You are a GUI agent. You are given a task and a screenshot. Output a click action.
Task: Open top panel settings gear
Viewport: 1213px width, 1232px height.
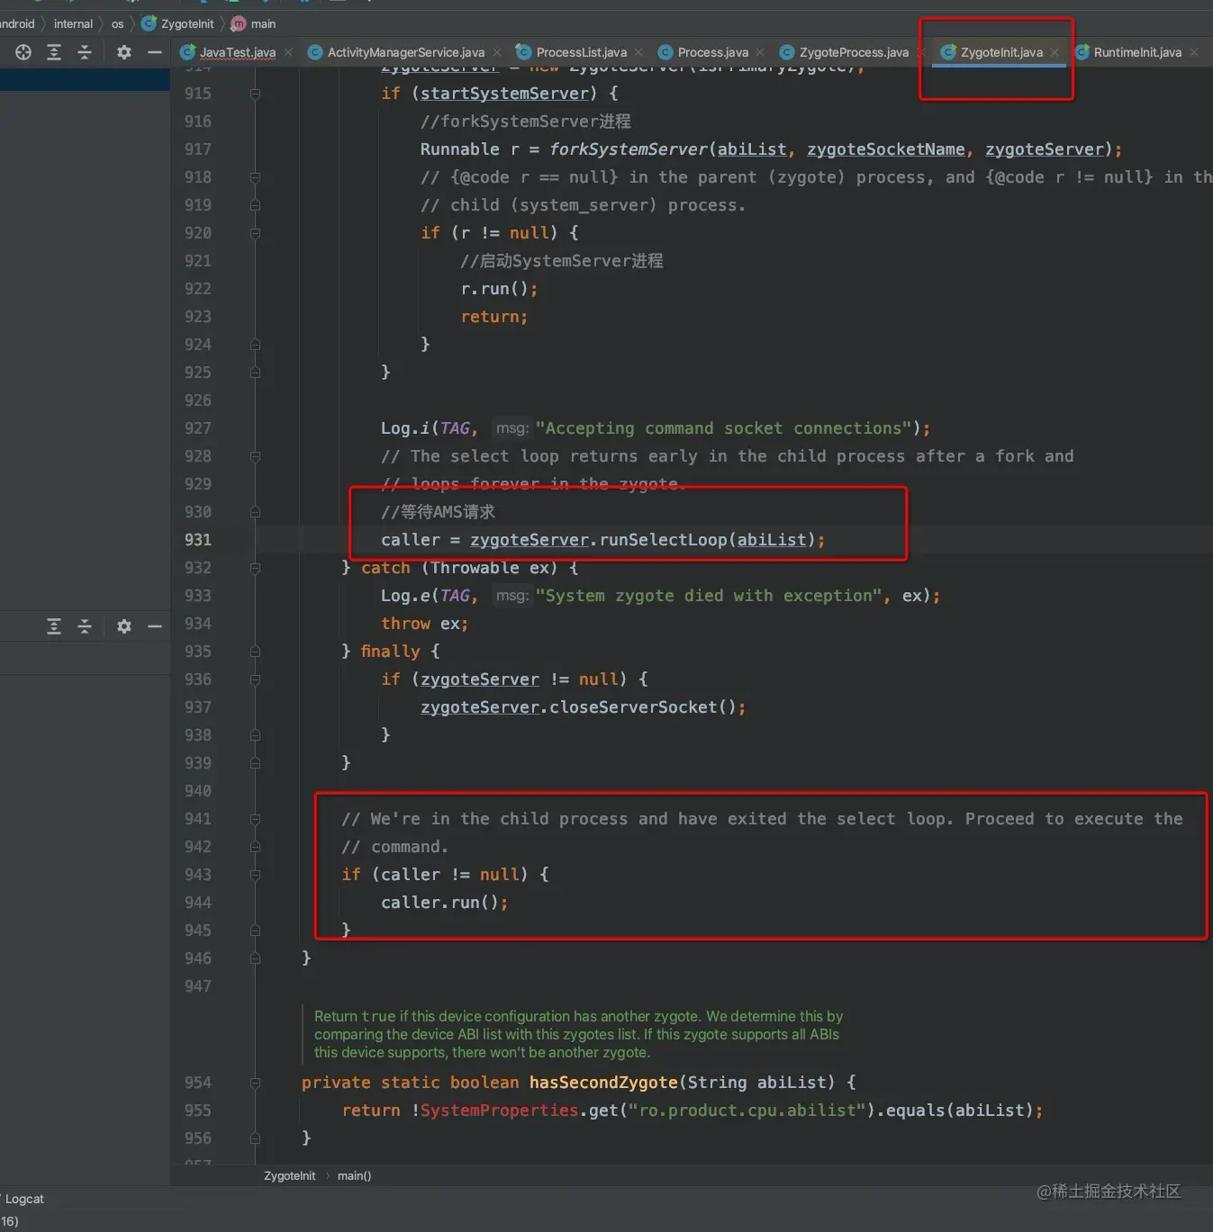[124, 52]
